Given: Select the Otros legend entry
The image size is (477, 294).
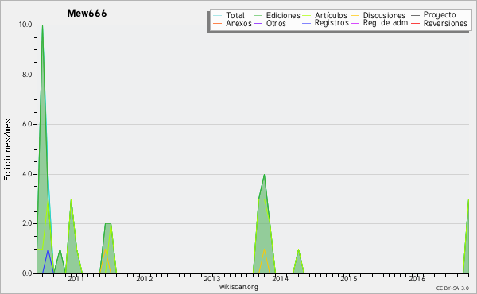Looking at the screenshot, I should (270, 23).
